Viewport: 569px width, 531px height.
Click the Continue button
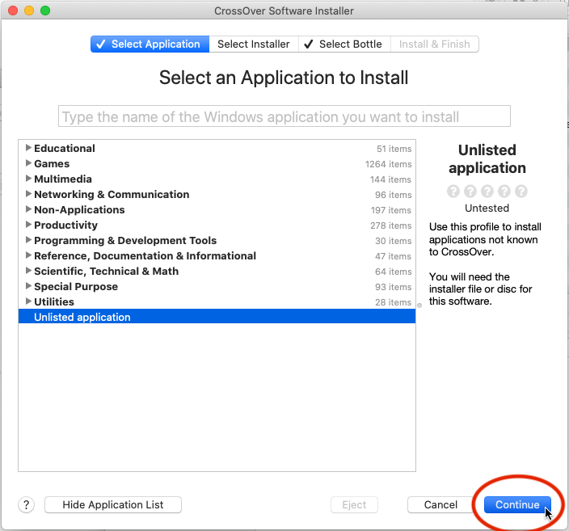coord(517,504)
